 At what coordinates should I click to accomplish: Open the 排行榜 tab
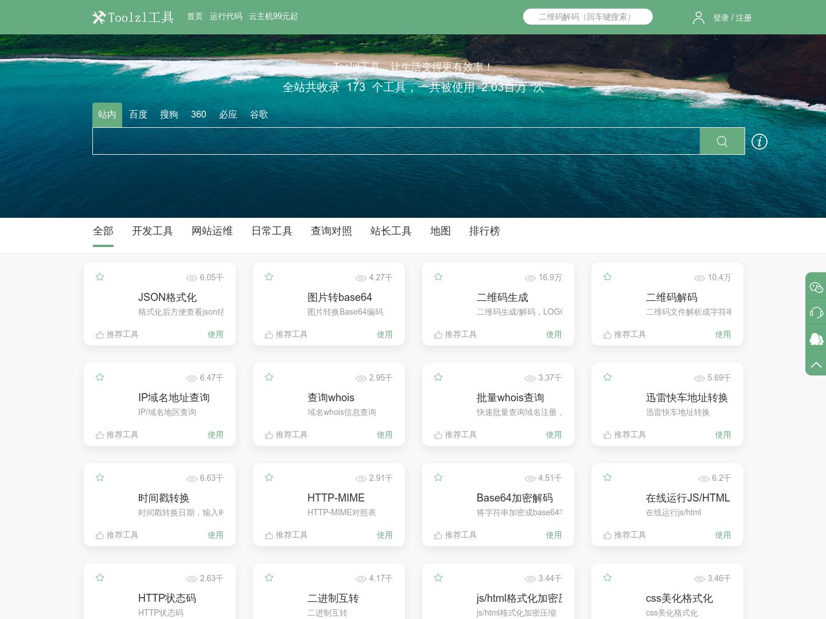pos(485,231)
